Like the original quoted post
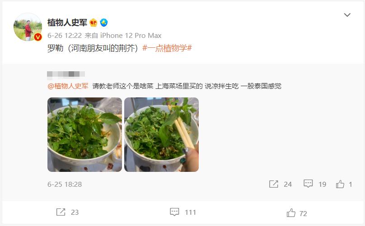Image resolution: width=365 pixels, height=226 pixels. coord(340,184)
